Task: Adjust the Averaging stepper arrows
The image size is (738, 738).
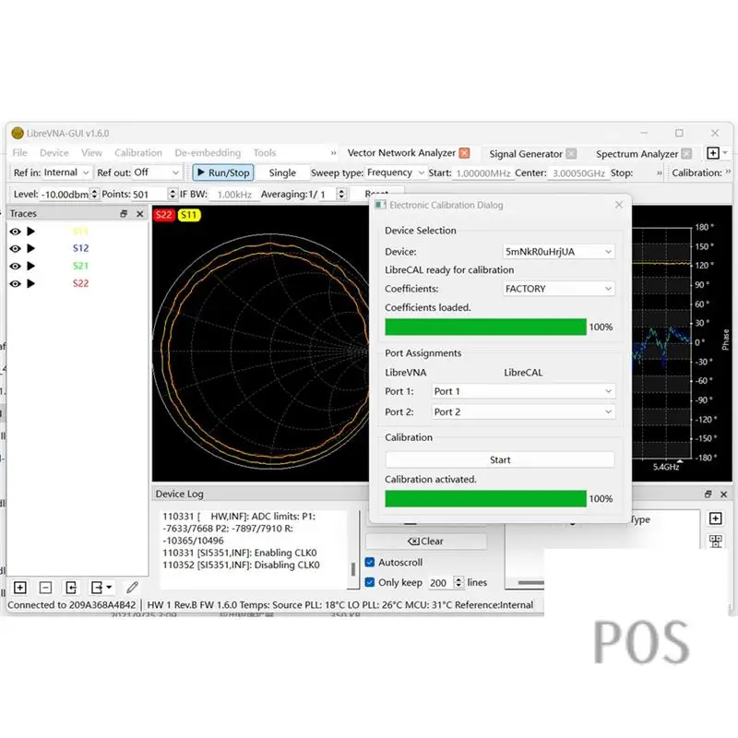Action: pos(341,194)
